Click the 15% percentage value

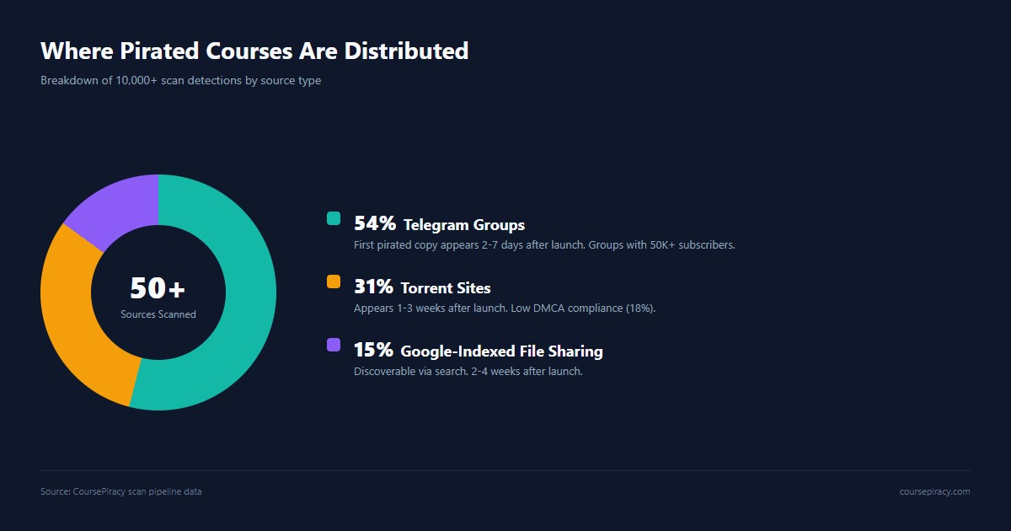coord(373,350)
